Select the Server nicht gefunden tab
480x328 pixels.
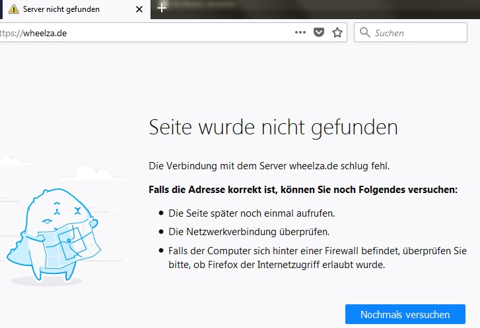tap(76, 9)
